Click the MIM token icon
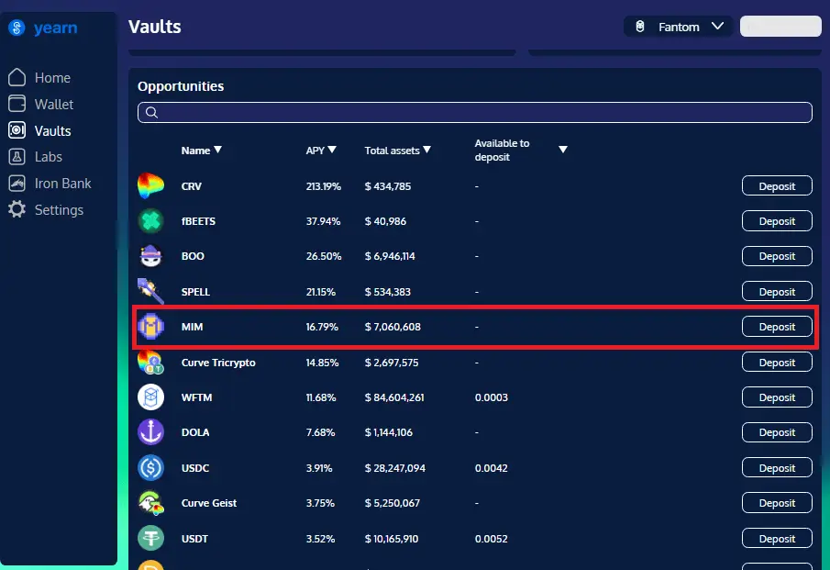 click(150, 327)
